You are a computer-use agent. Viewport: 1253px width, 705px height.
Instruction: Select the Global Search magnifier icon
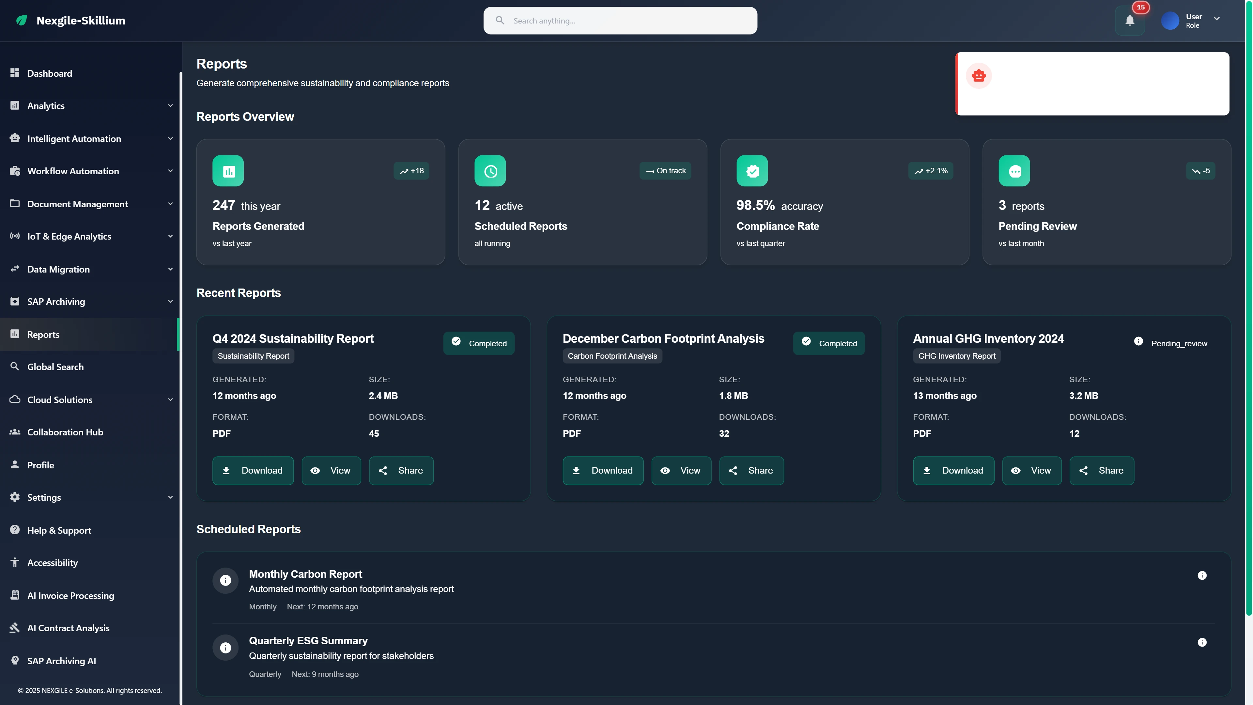15,366
